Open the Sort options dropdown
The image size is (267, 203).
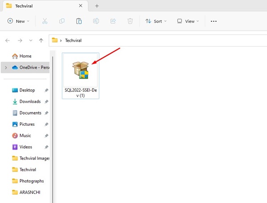tap(156, 21)
